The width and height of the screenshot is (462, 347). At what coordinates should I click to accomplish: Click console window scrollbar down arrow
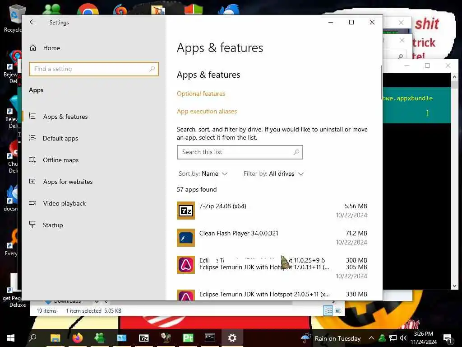coord(454,286)
